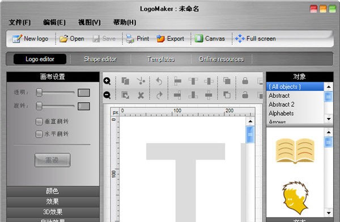Click the redo arrow icon
This screenshot has width=340, height=222.
tap(159, 95)
